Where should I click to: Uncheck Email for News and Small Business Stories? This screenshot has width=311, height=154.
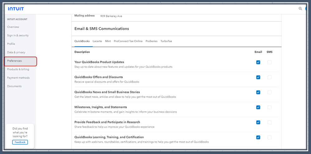pyautogui.click(x=258, y=92)
